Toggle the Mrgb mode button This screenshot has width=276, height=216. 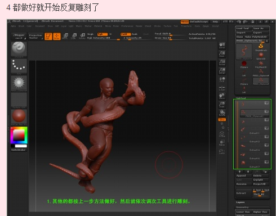90,34
